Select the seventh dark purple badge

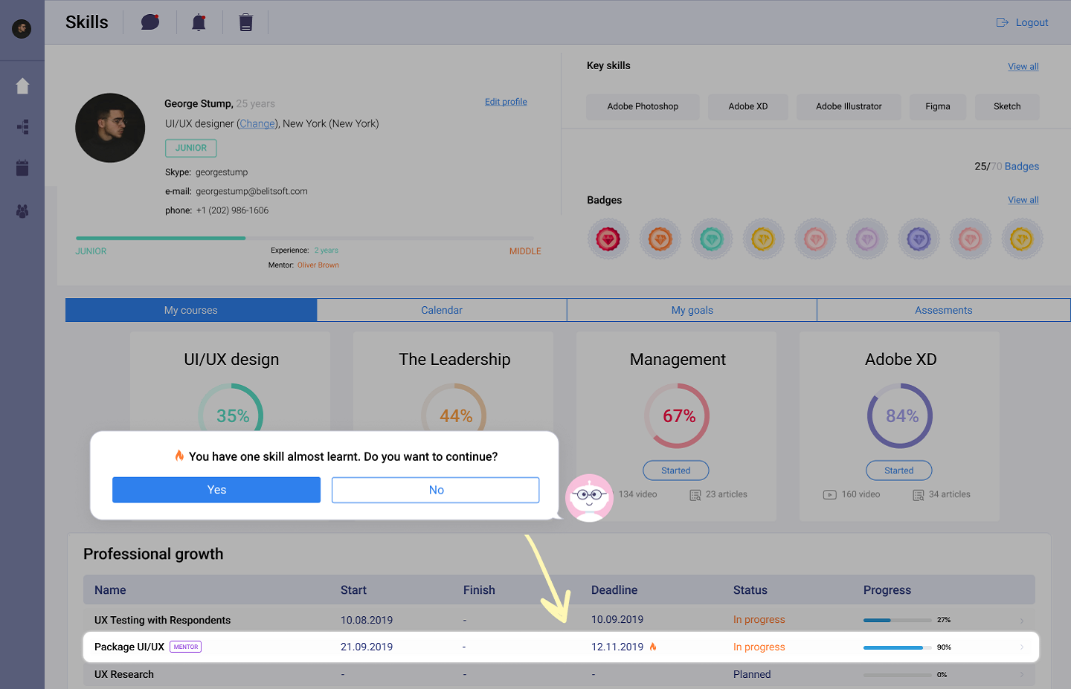pos(919,239)
